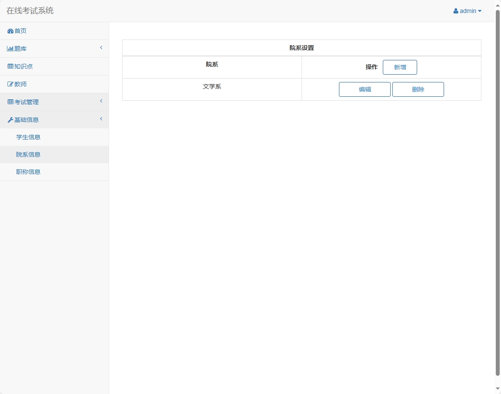Screen dimensions: 501x394
Task: Open the admin dropdown caret
Action: 480,11
